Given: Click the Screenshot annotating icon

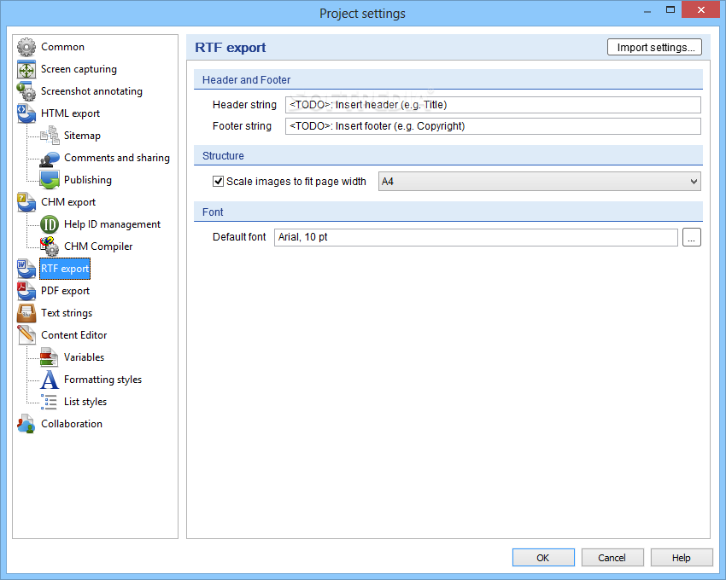Looking at the screenshot, I should (26, 91).
